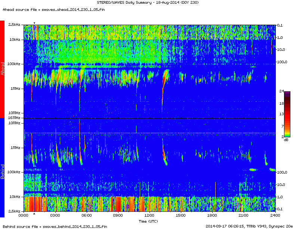This screenshot has height=229, width=296.
Task: Click the 12:00 time tick label
Action: coord(149,216)
